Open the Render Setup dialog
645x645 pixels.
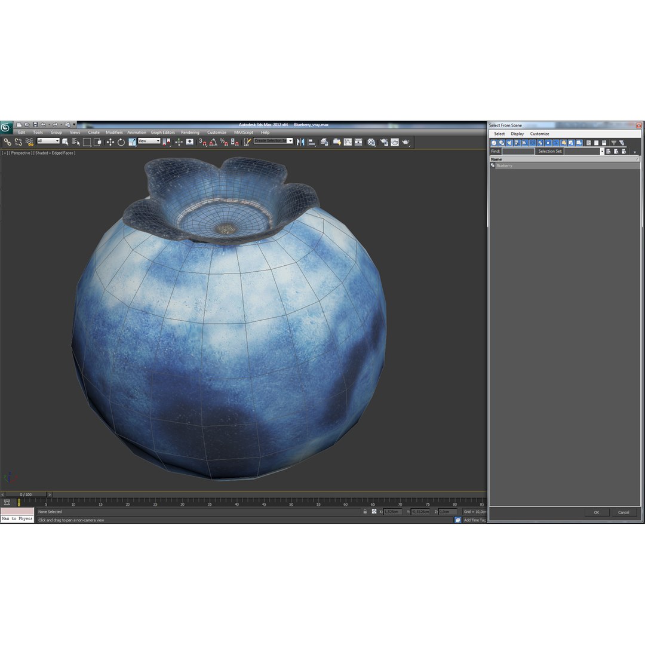(x=384, y=142)
